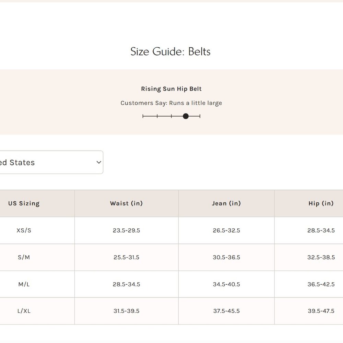Click waist value 31.5-39.5
Image resolution: width=343 pixels, height=343 pixels.
pyautogui.click(x=127, y=311)
